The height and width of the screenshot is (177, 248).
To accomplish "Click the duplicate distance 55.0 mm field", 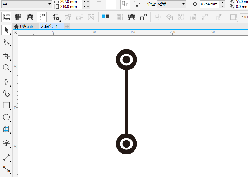I will pyautogui.click(x=241, y=2).
